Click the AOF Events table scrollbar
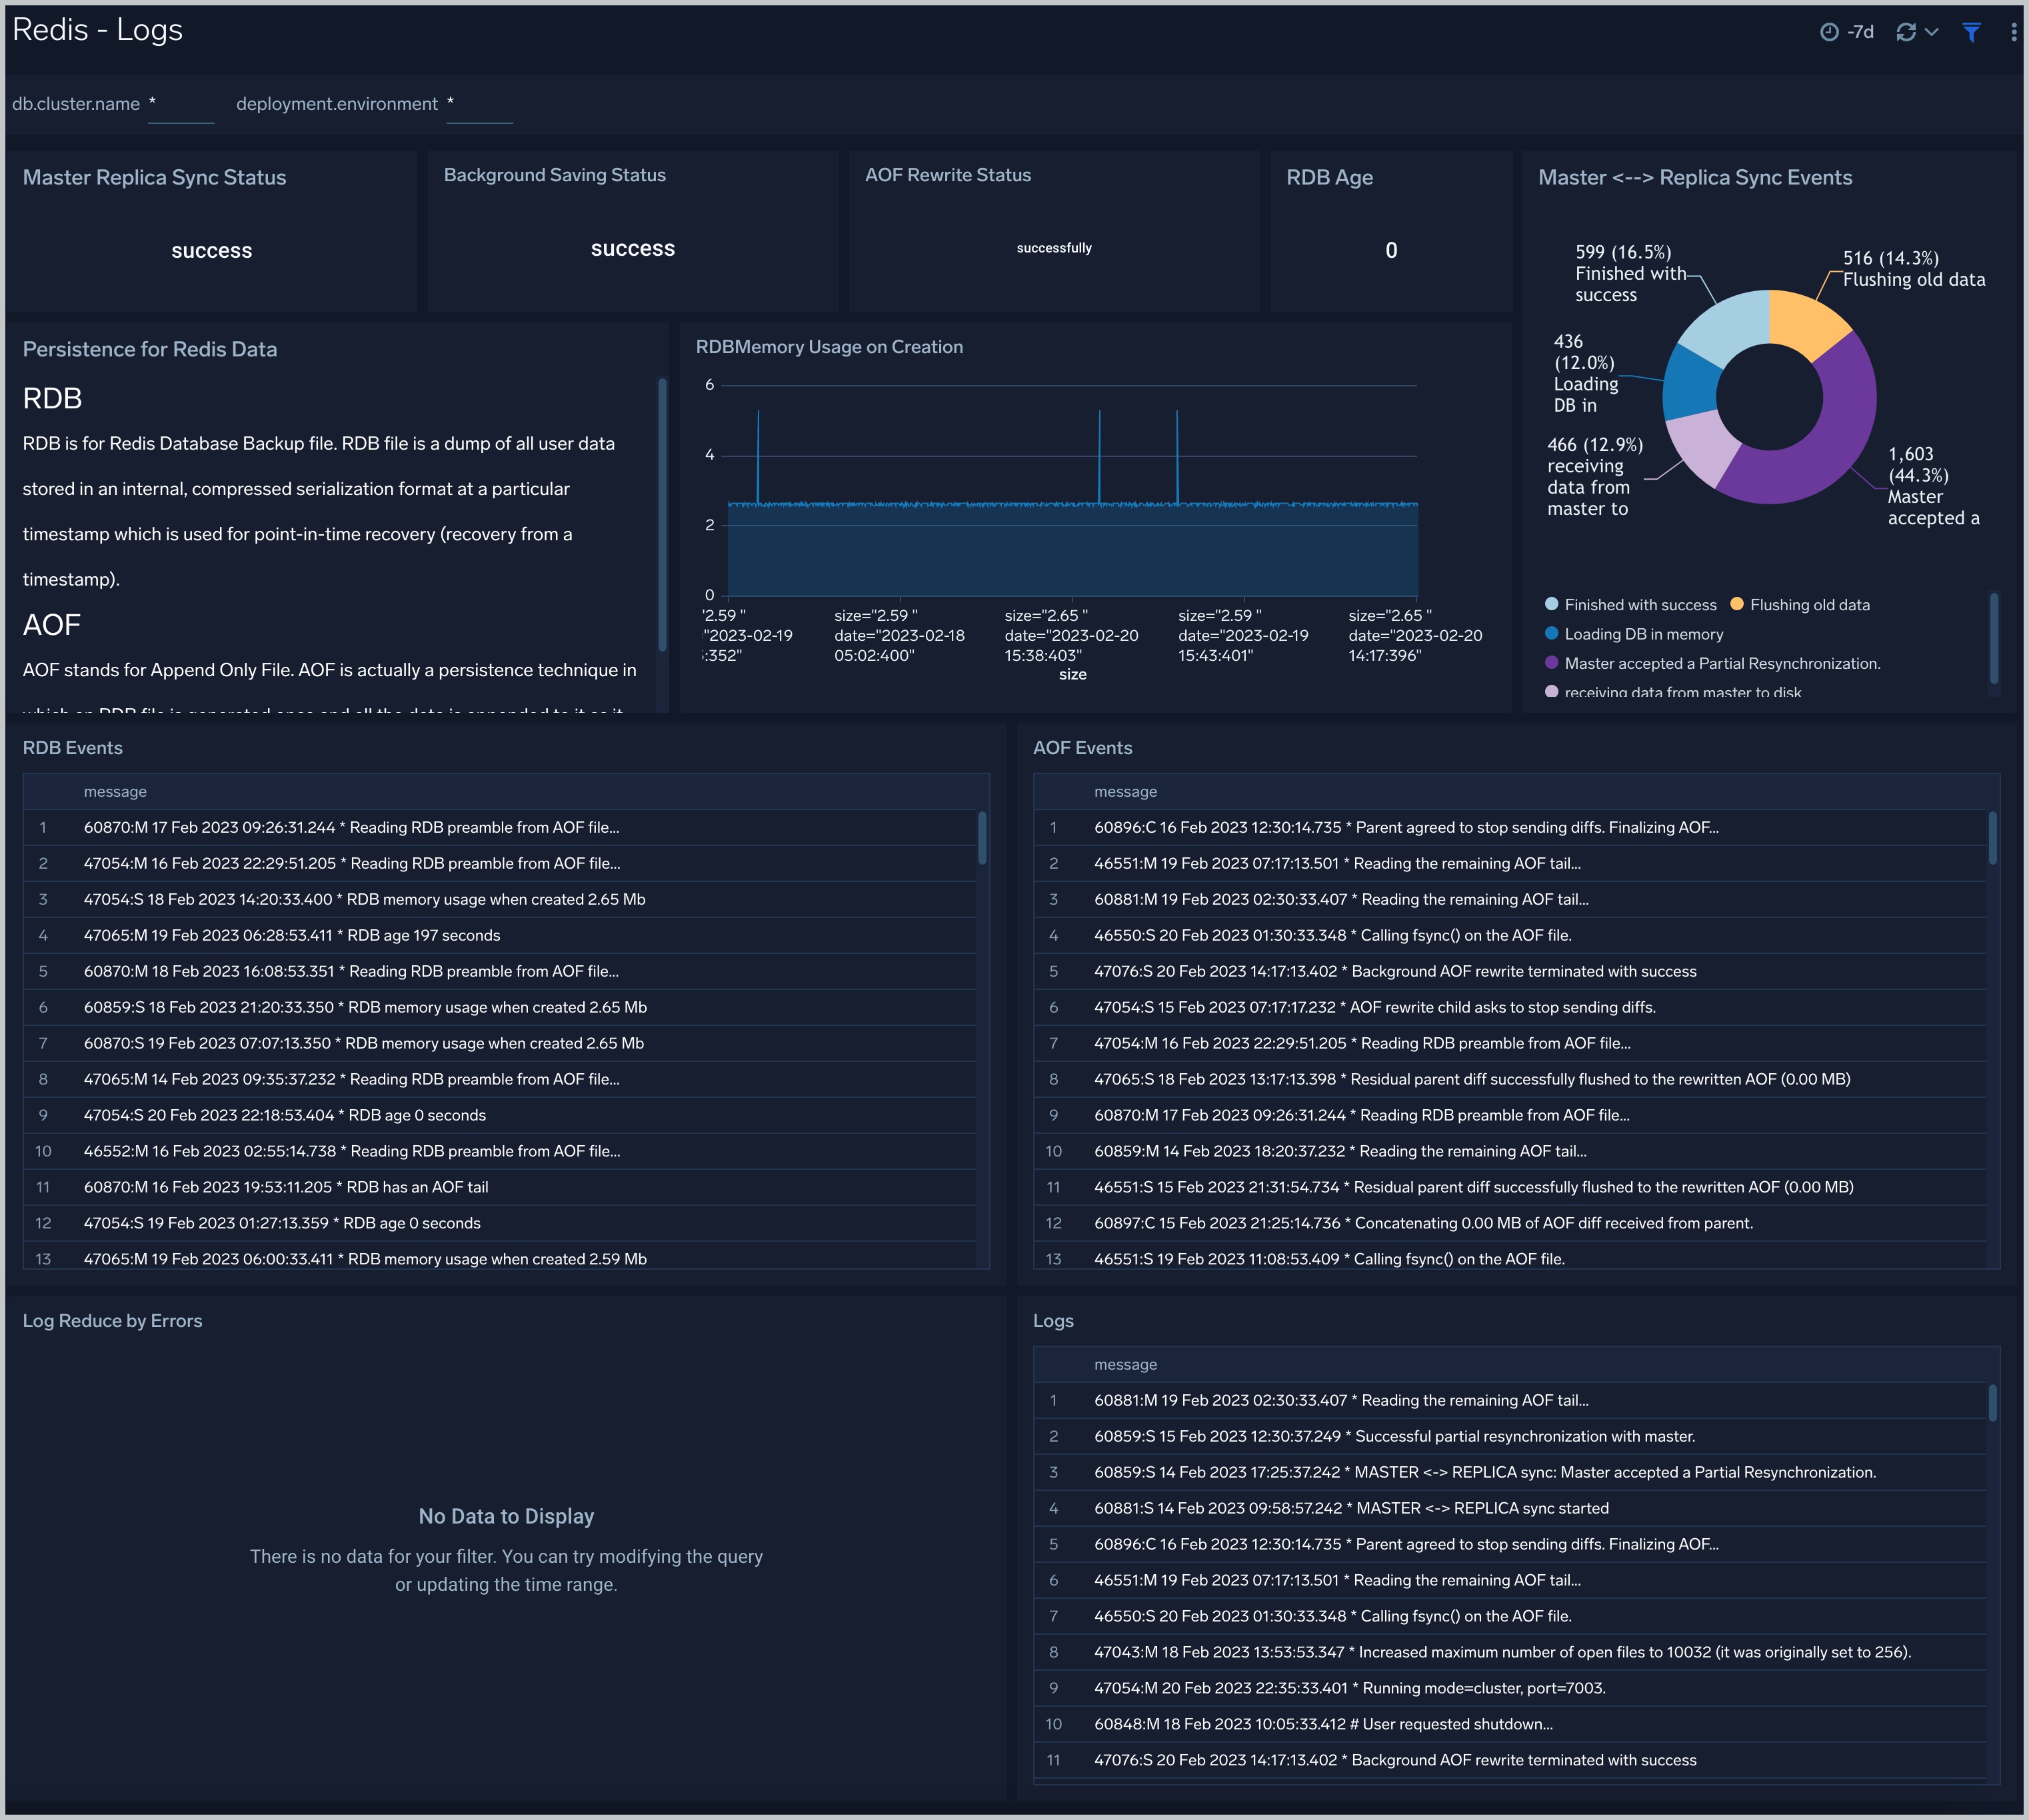 pos(1993,837)
